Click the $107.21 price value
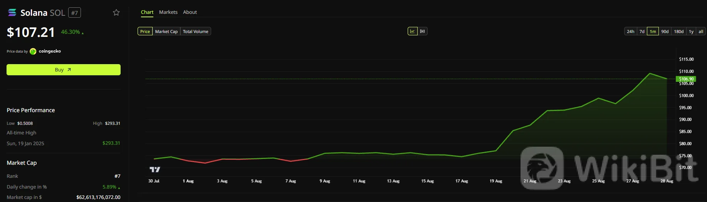Image resolution: width=707 pixels, height=202 pixels. pos(31,32)
